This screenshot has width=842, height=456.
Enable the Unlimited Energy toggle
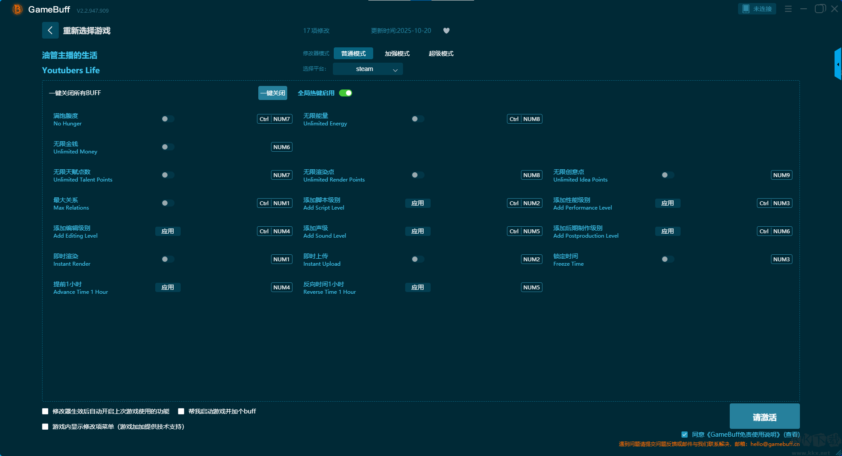(x=417, y=119)
